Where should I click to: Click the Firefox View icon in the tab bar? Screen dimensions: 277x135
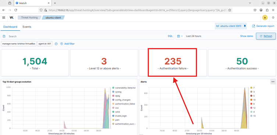pyautogui.click(x=10, y=3)
